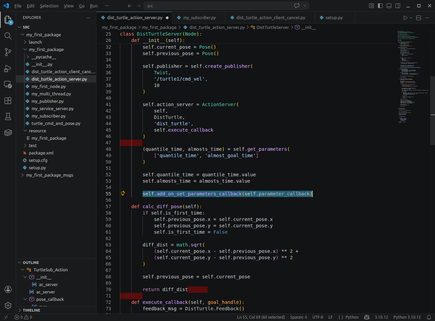
Task: Open Explorer Views and More Actions ellipsis
Action: click(88, 17)
